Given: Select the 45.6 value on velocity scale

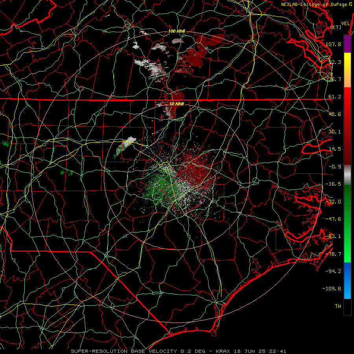Looking at the screenshot, I should click(x=335, y=114).
